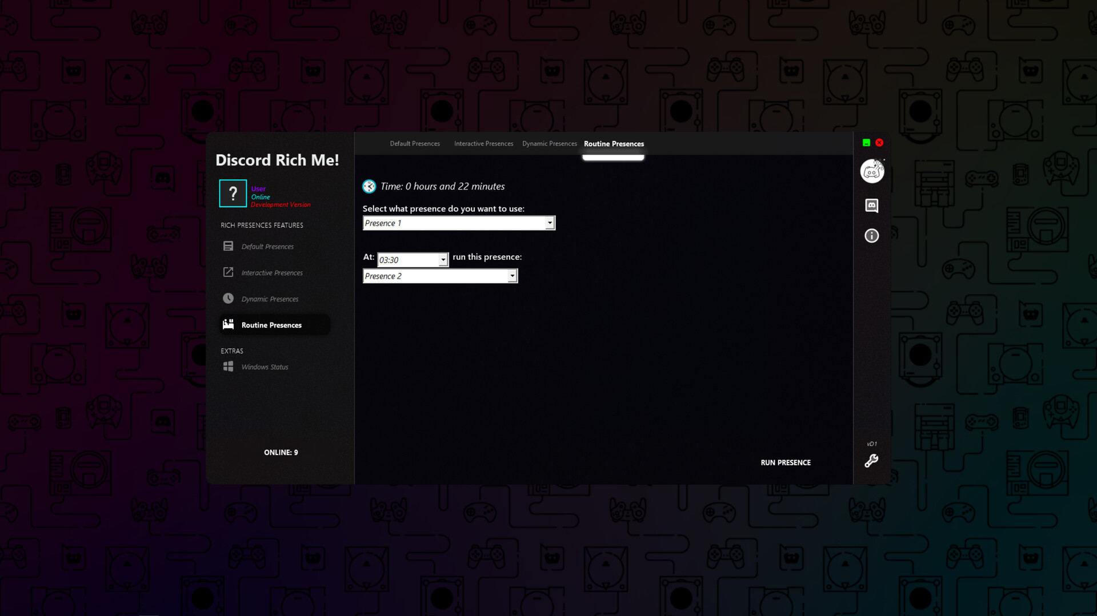The width and height of the screenshot is (1097, 616).
Task: Click the Dynamic Presences clock icon
Action: coord(228,298)
